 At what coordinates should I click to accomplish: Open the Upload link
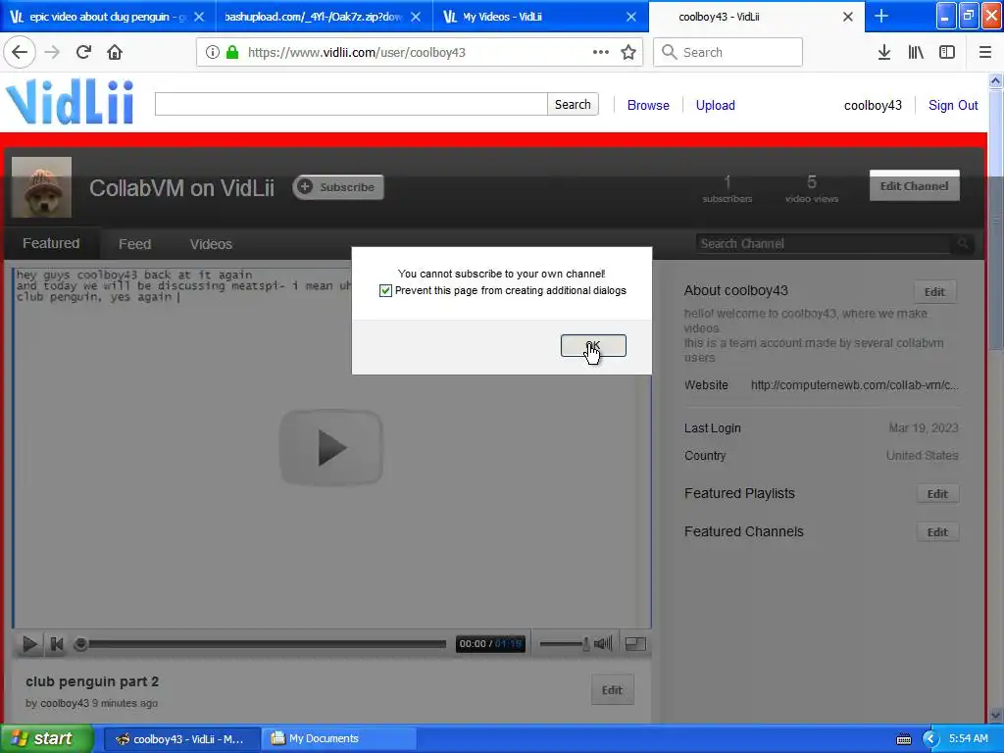[715, 105]
